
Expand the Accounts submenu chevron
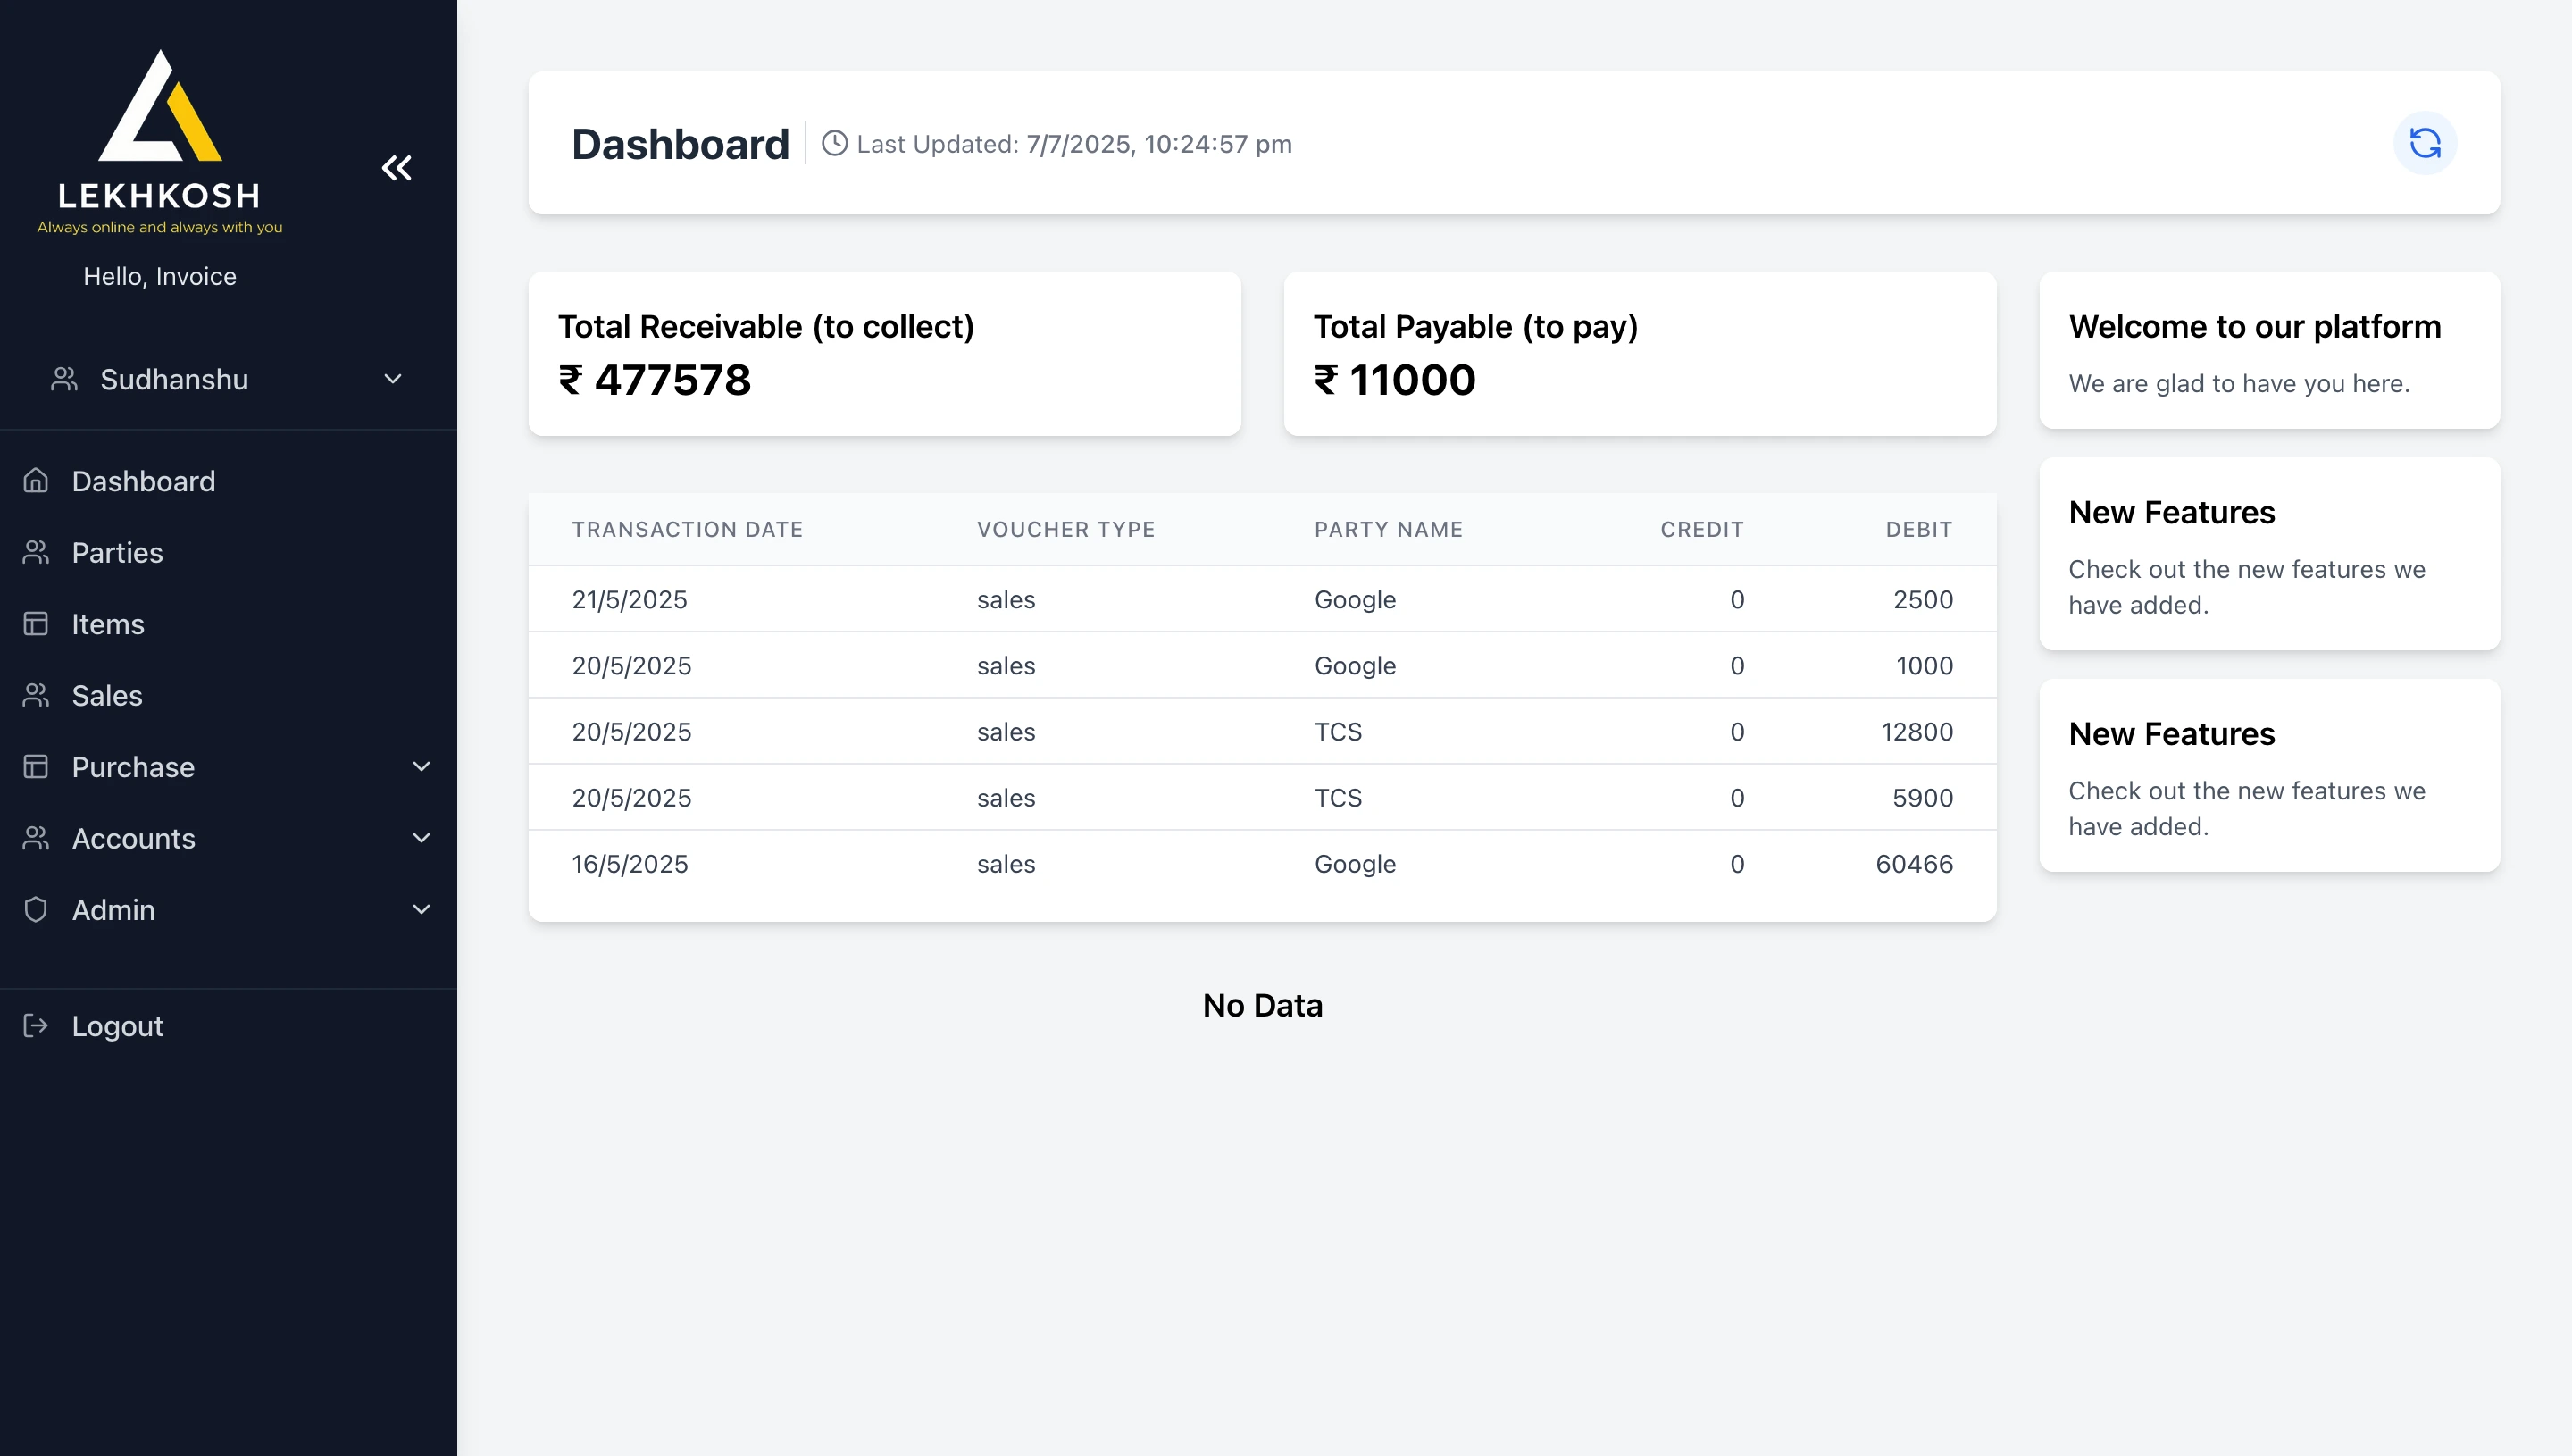(422, 838)
